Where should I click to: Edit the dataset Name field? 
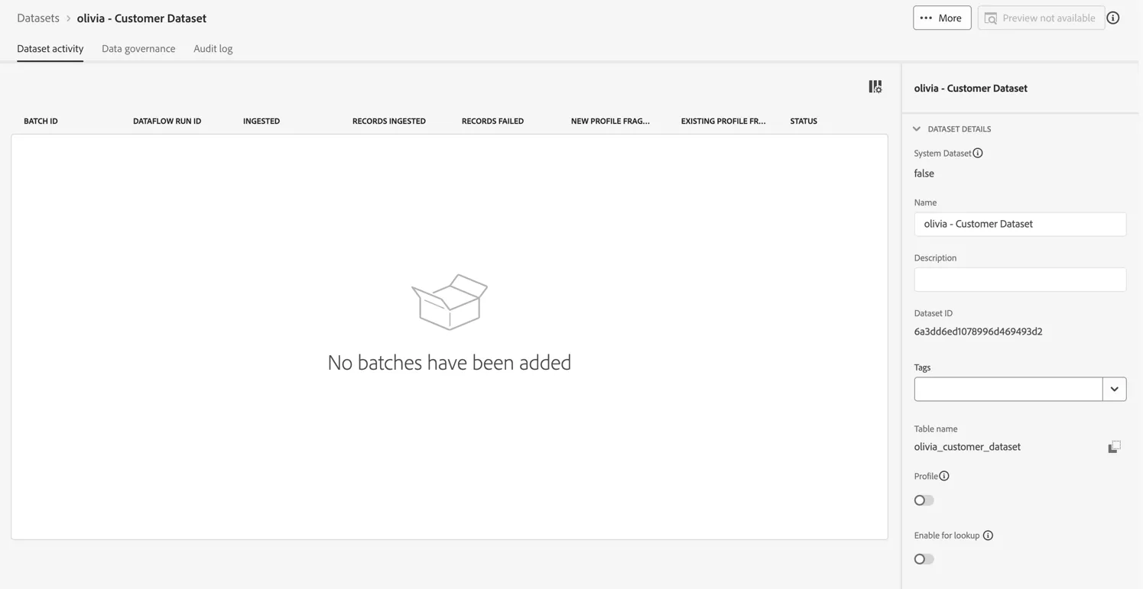pyautogui.click(x=1020, y=224)
